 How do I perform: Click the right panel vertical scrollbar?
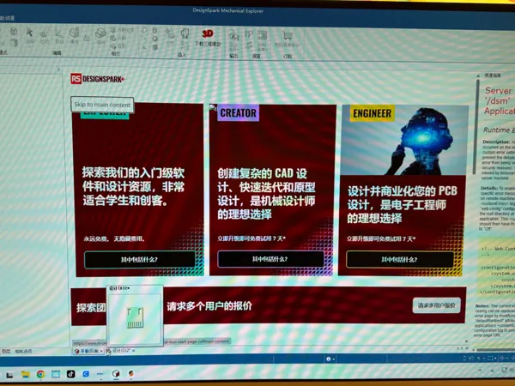[477, 128]
